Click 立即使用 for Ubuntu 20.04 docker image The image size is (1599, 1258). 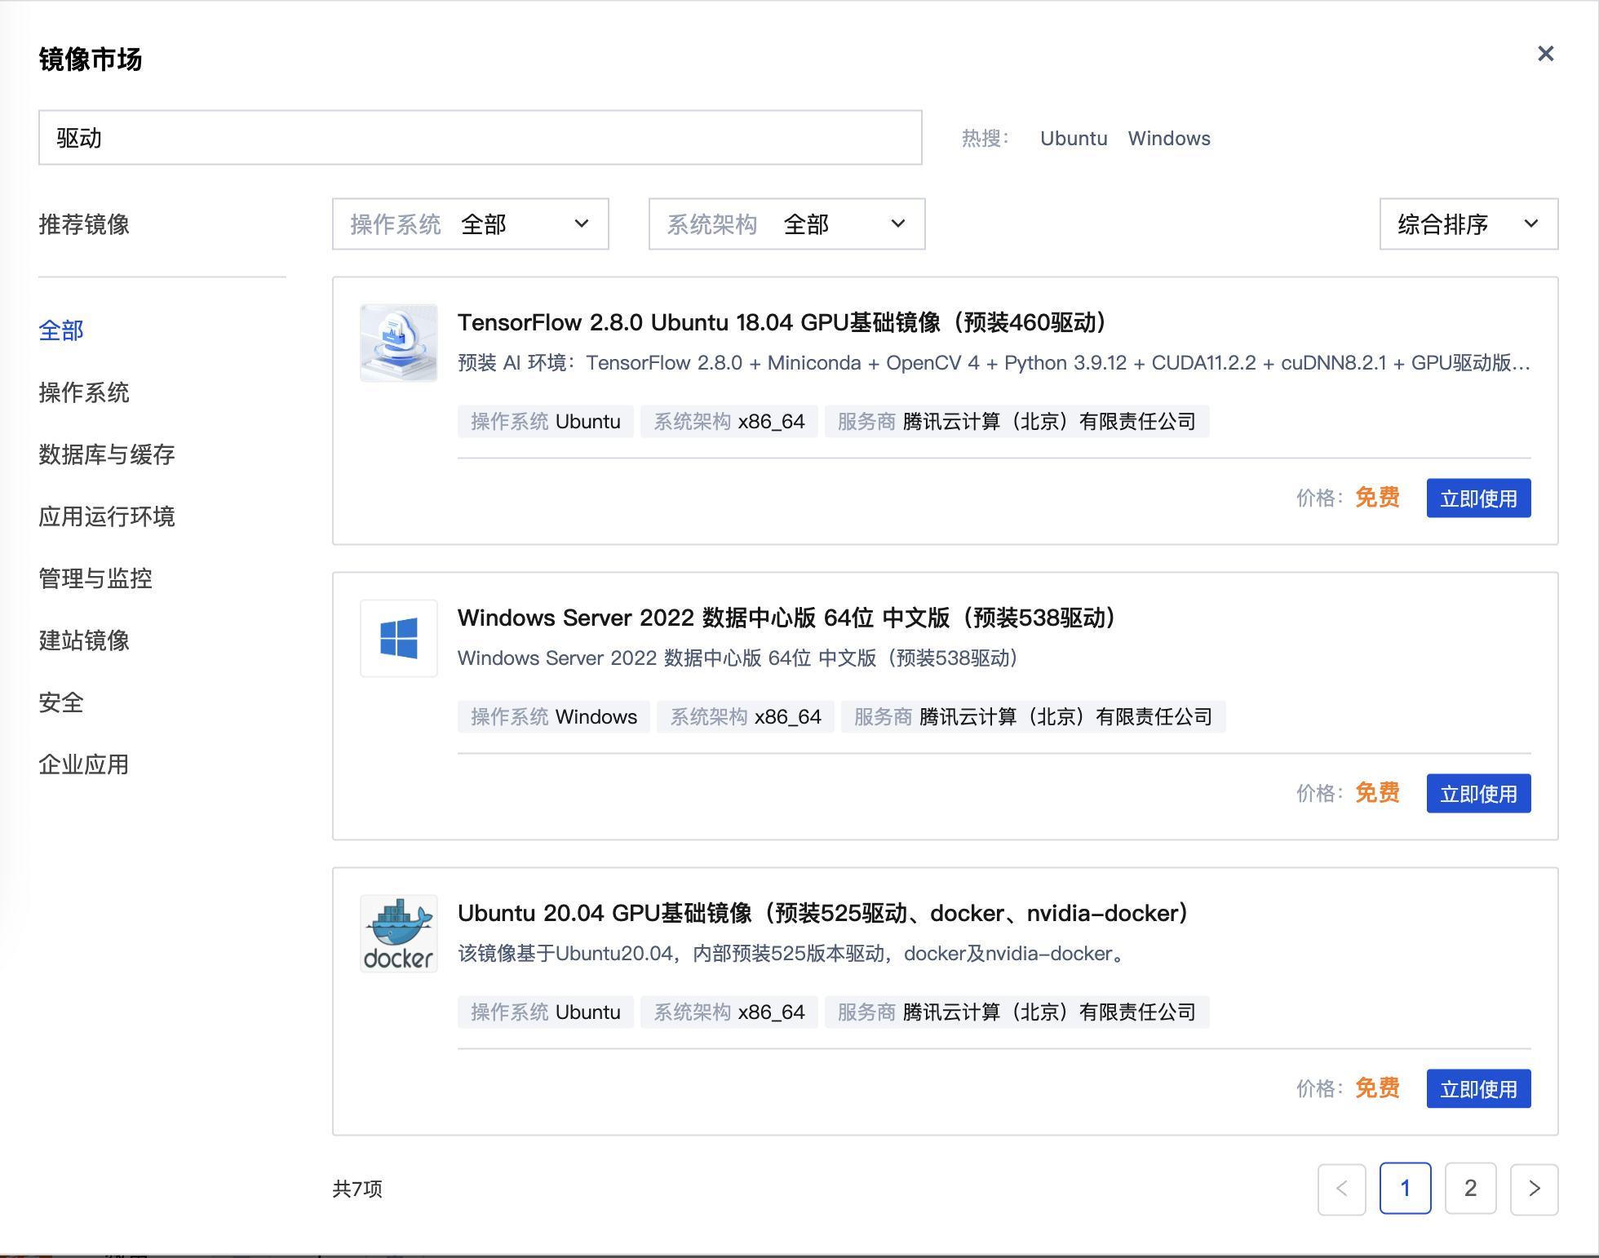[1478, 1089]
